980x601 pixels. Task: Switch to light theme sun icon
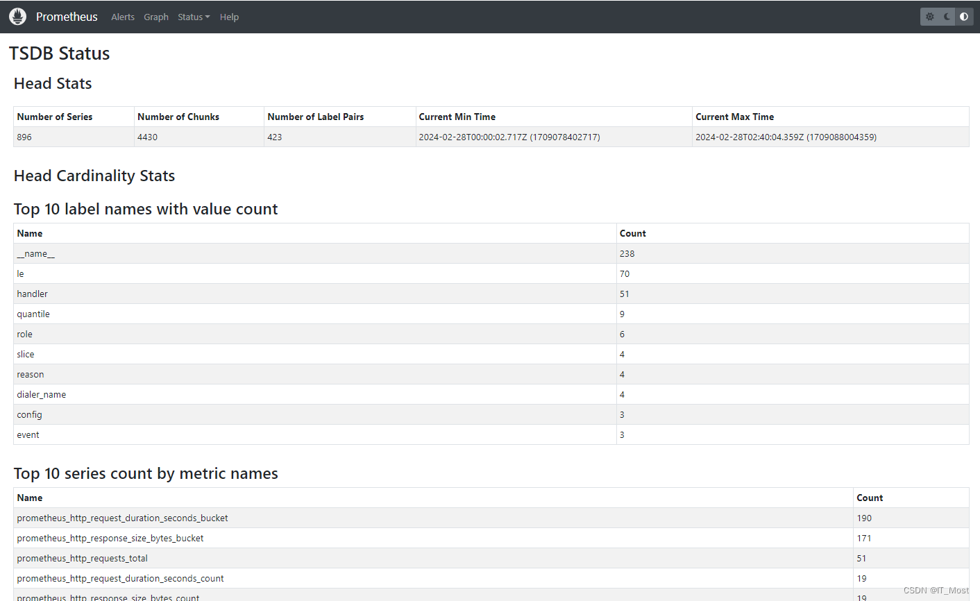pyautogui.click(x=930, y=17)
